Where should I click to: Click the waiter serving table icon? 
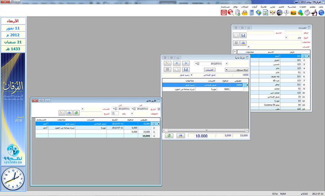(x=314, y=13)
